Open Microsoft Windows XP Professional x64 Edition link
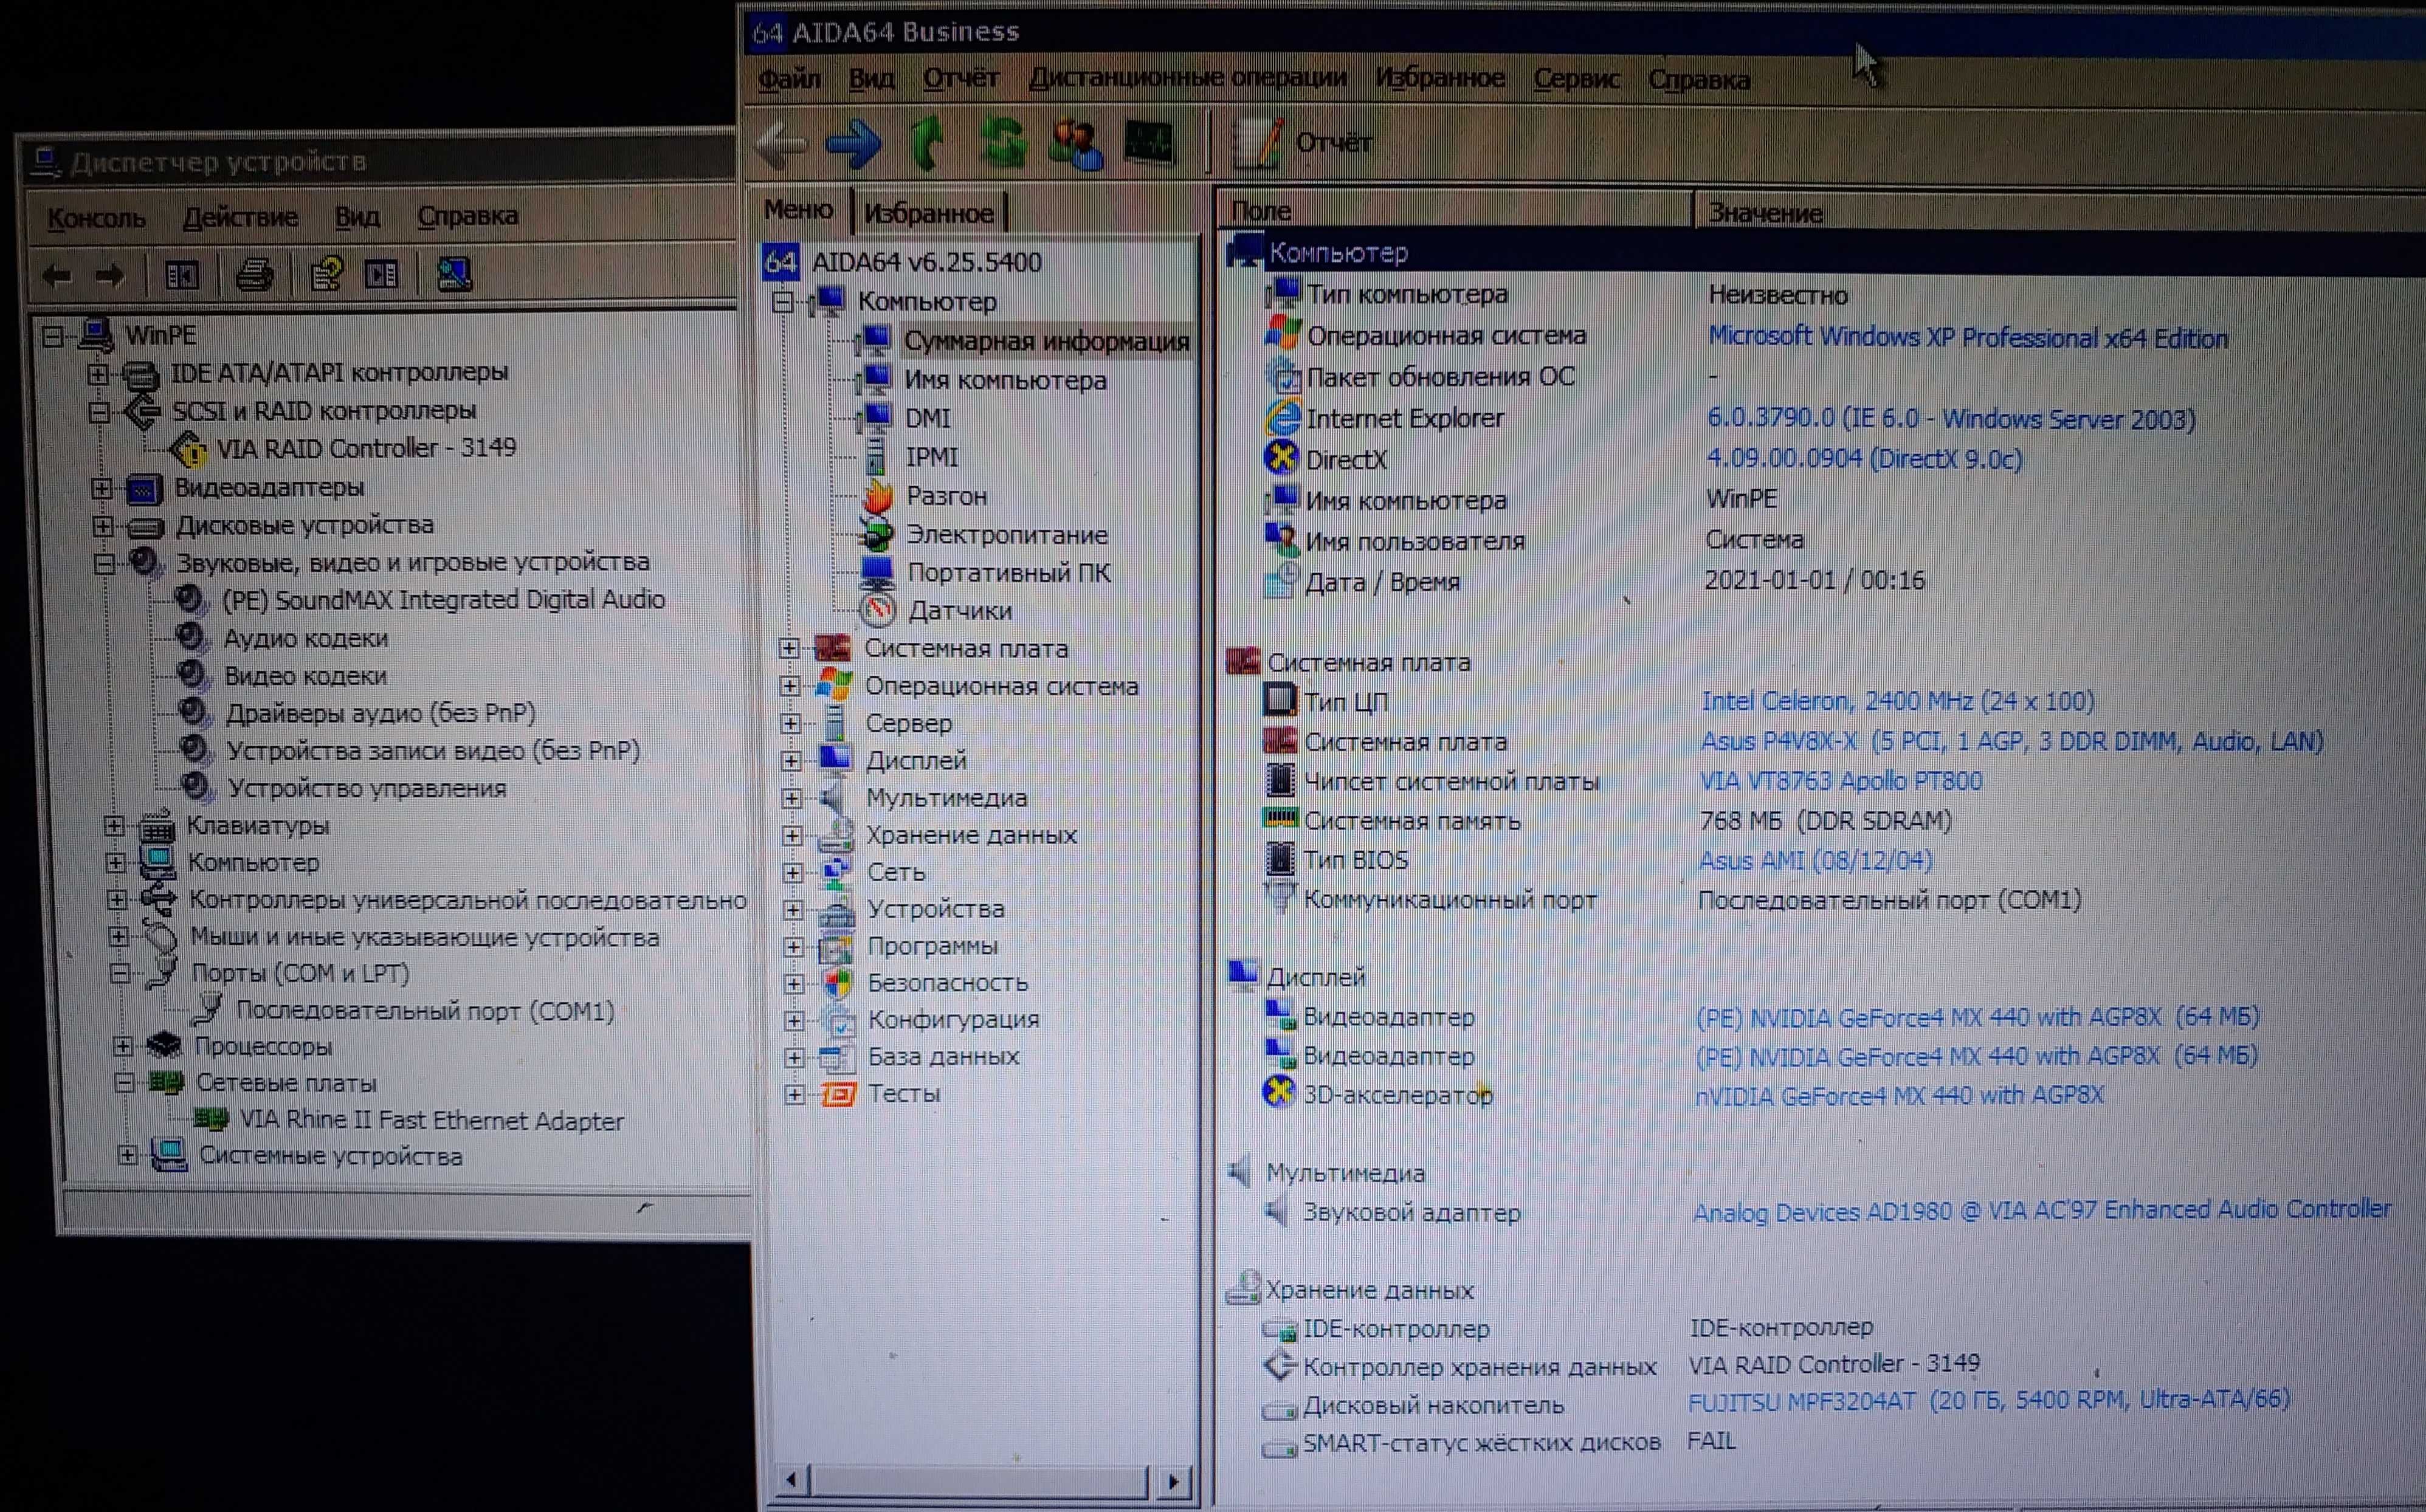 (x=1967, y=337)
